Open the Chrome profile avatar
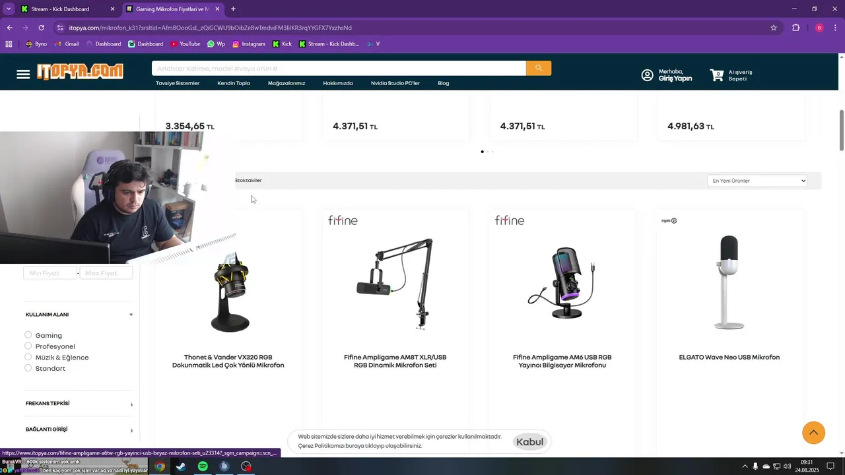The height and width of the screenshot is (475, 845). pos(819,28)
